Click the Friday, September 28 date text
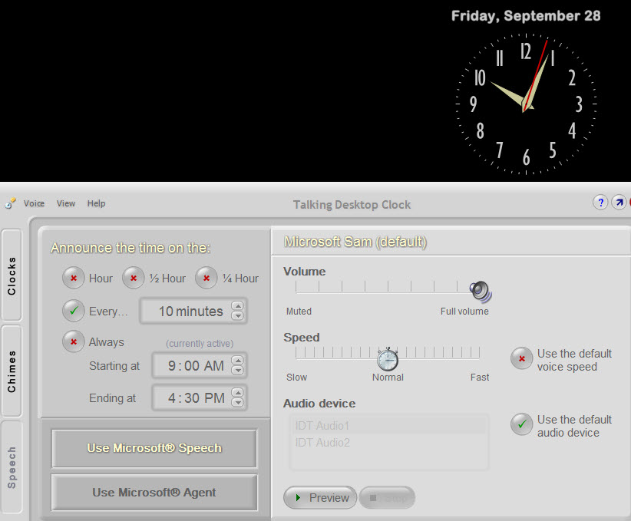Viewport: 631px width, 521px height. click(x=526, y=15)
